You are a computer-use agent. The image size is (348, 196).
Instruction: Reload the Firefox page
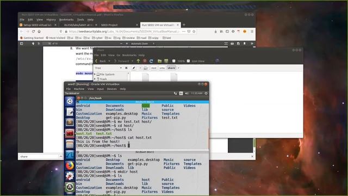pos(33,32)
